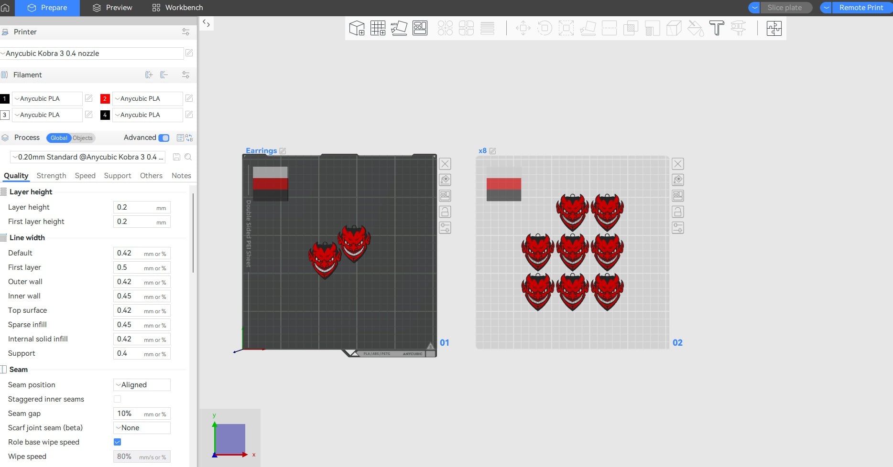This screenshot has width=893, height=467.
Task: Open the Speed settings tab
Action: click(x=85, y=176)
